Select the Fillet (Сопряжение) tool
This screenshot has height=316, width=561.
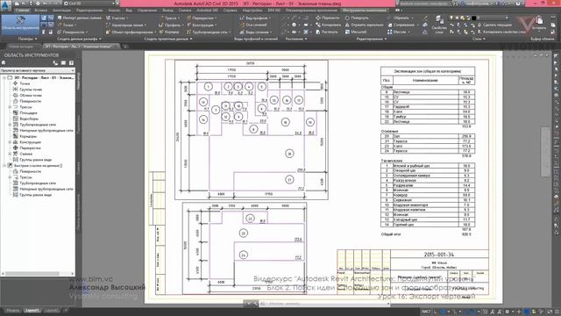point(403,25)
